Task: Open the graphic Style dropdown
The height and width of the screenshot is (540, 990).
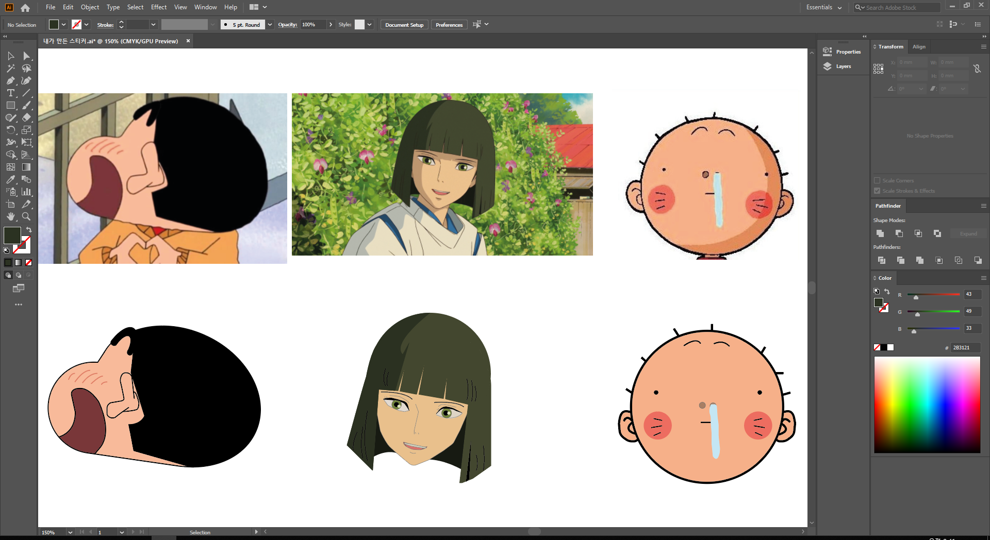Action: 369,24
